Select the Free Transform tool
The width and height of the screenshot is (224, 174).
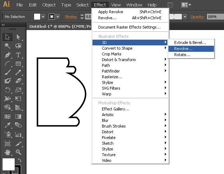tap(18, 99)
